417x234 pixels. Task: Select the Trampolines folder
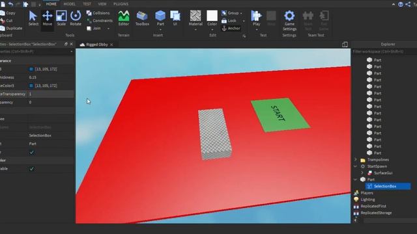(378, 160)
